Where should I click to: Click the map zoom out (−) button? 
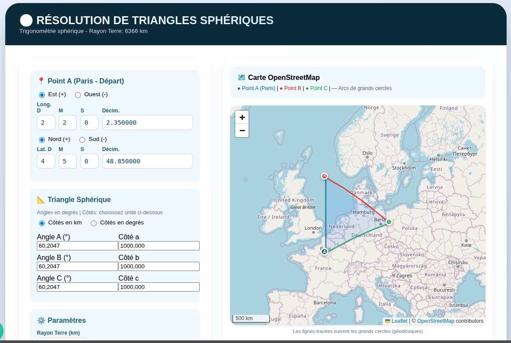point(242,130)
